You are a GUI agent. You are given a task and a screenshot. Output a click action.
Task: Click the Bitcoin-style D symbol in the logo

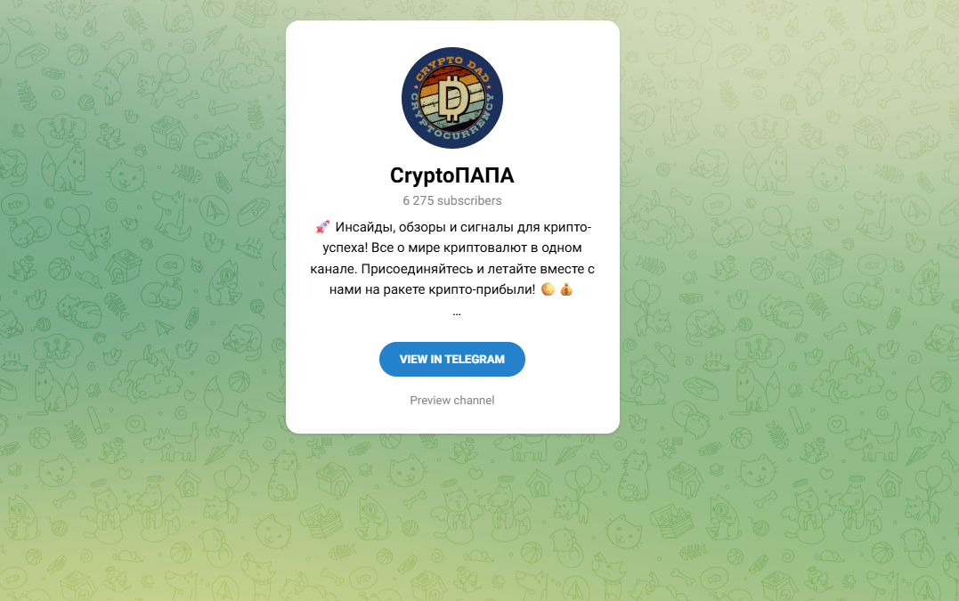(453, 98)
